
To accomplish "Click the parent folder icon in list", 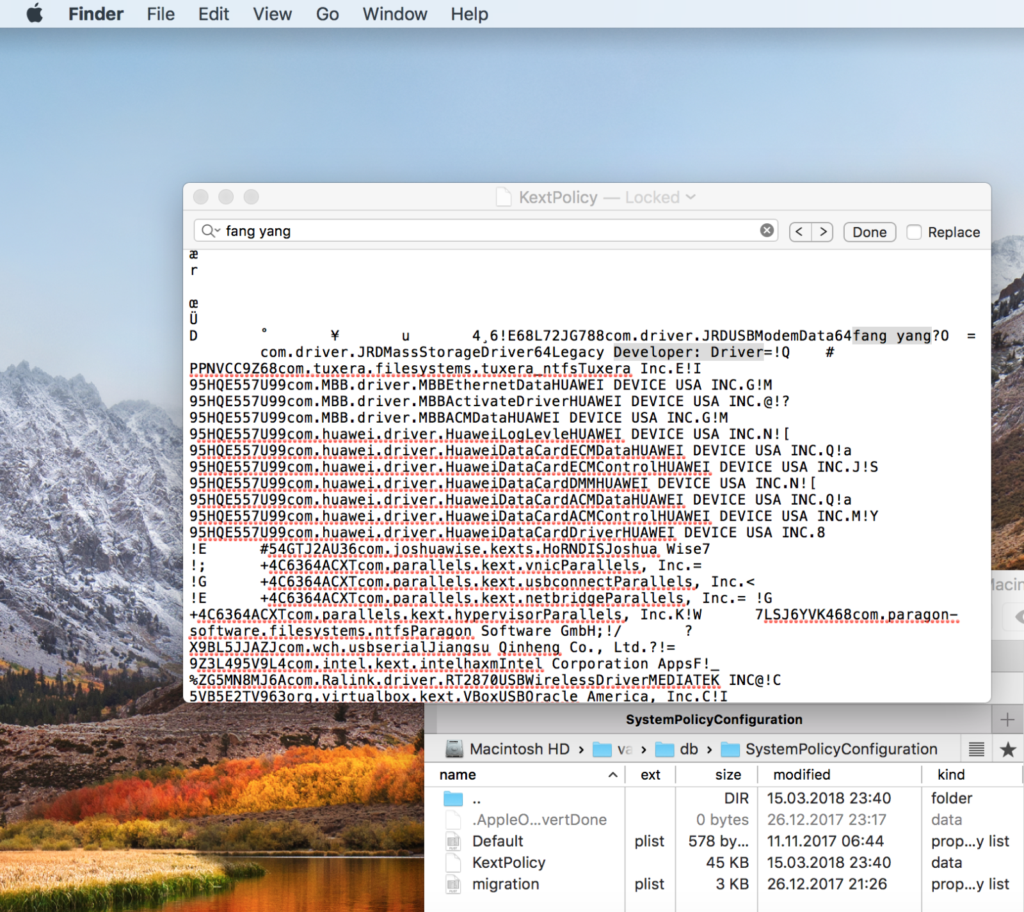I will [453, 798].
